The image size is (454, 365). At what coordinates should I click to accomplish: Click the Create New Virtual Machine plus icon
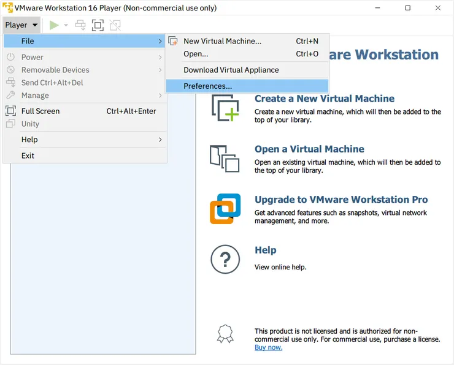226,108
